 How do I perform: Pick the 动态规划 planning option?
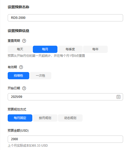[x=70, y=118]
